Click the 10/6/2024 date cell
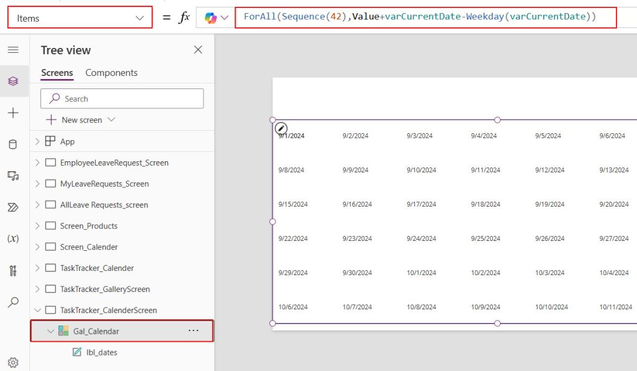 (x=293, y=307)
